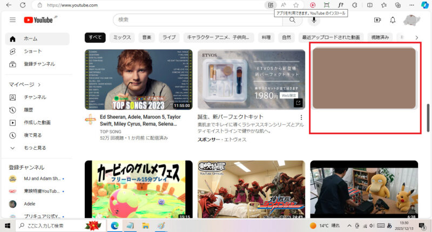Click the page vertical scrollbar thumb
This screenshot has width=432, height=232.
point(428,118)
